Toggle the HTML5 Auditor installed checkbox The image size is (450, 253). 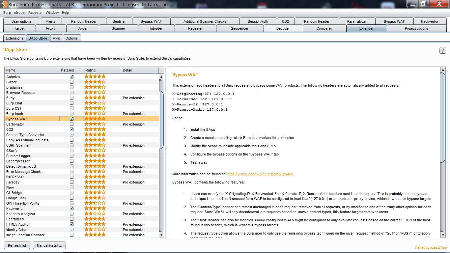(x=71, y=224)
